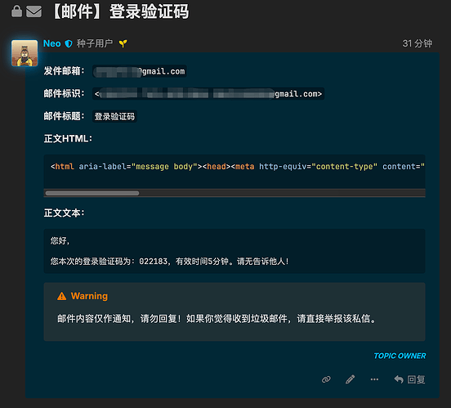Click the Warning callout title
This screenshot has width=451, height=408.
click(x=89, y=296)
